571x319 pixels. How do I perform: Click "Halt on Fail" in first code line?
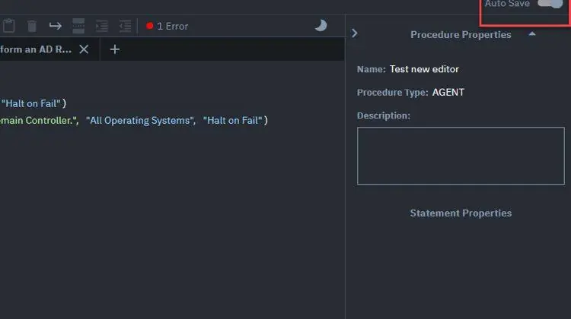click(31, 103)
